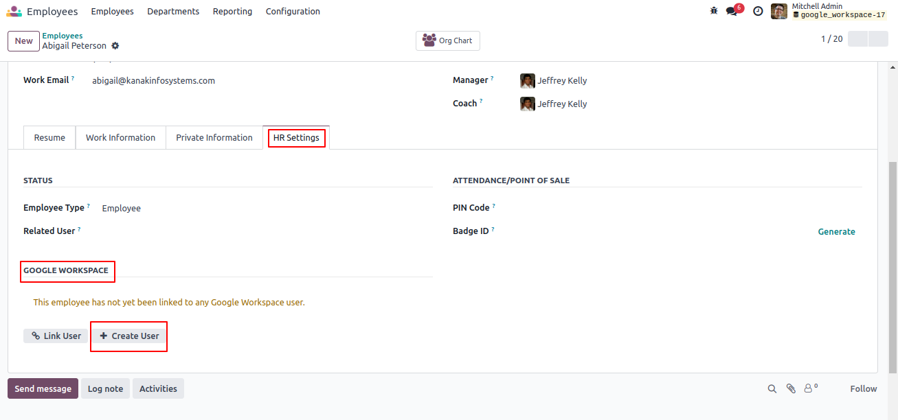Open Mitchell Admin user avatar menu
Image resolution: width=898 pixels, height=420 pixels.
click(x=779, y=11)
